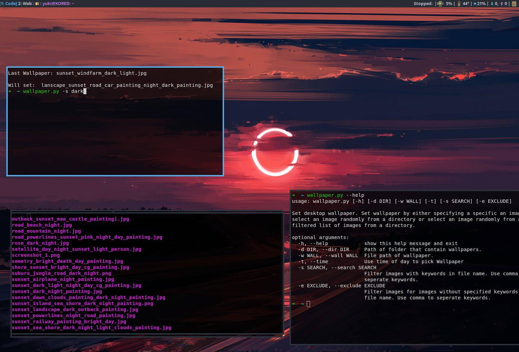Click the prompt arrow beside the empty help-terminal line
This screenshot has height=352, width=519.
(x=294, y=304)
